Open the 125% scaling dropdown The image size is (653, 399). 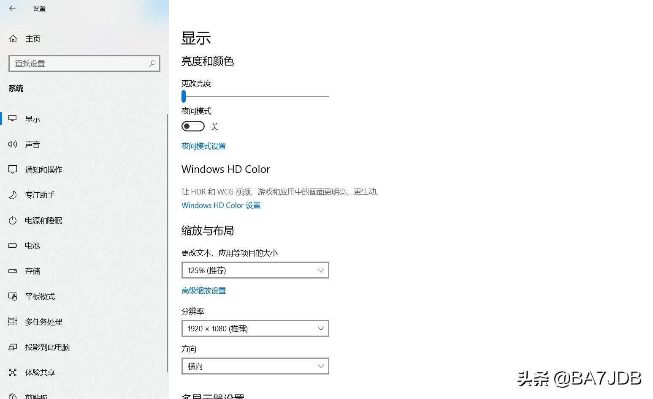pos(255,270)
